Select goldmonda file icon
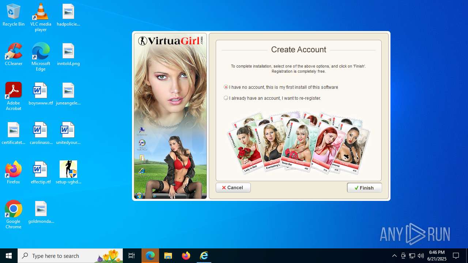Screen dimensions: 468x263 point(41,213)
